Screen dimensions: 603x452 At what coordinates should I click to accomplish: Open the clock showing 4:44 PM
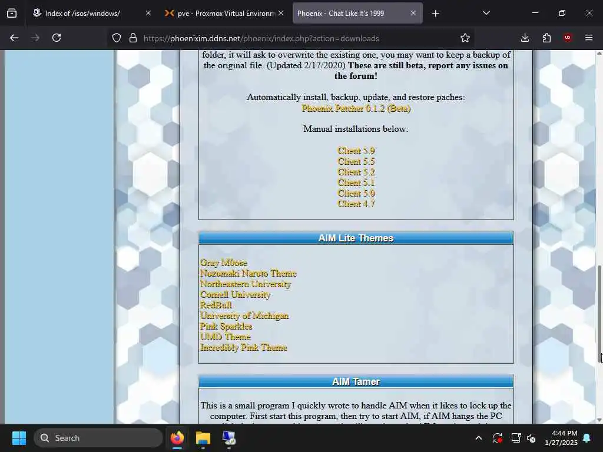click(x=561, y=438)
